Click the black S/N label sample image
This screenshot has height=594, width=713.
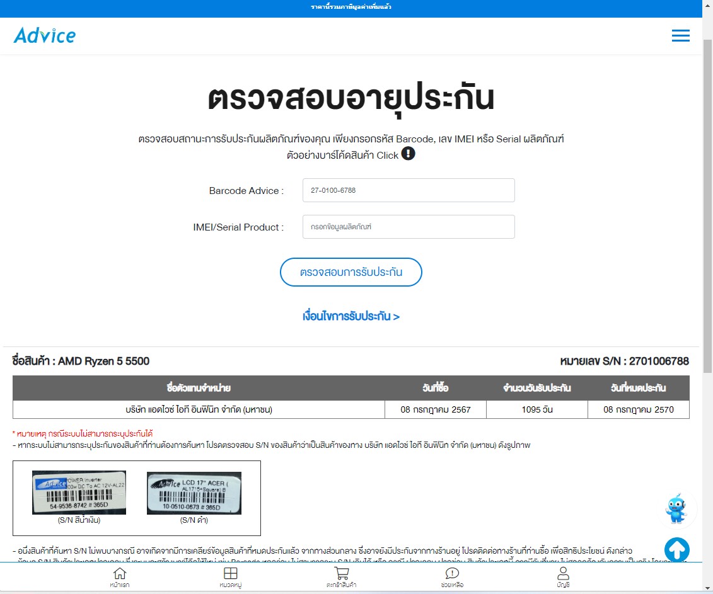pyautogui.click(x=194, y=493)
